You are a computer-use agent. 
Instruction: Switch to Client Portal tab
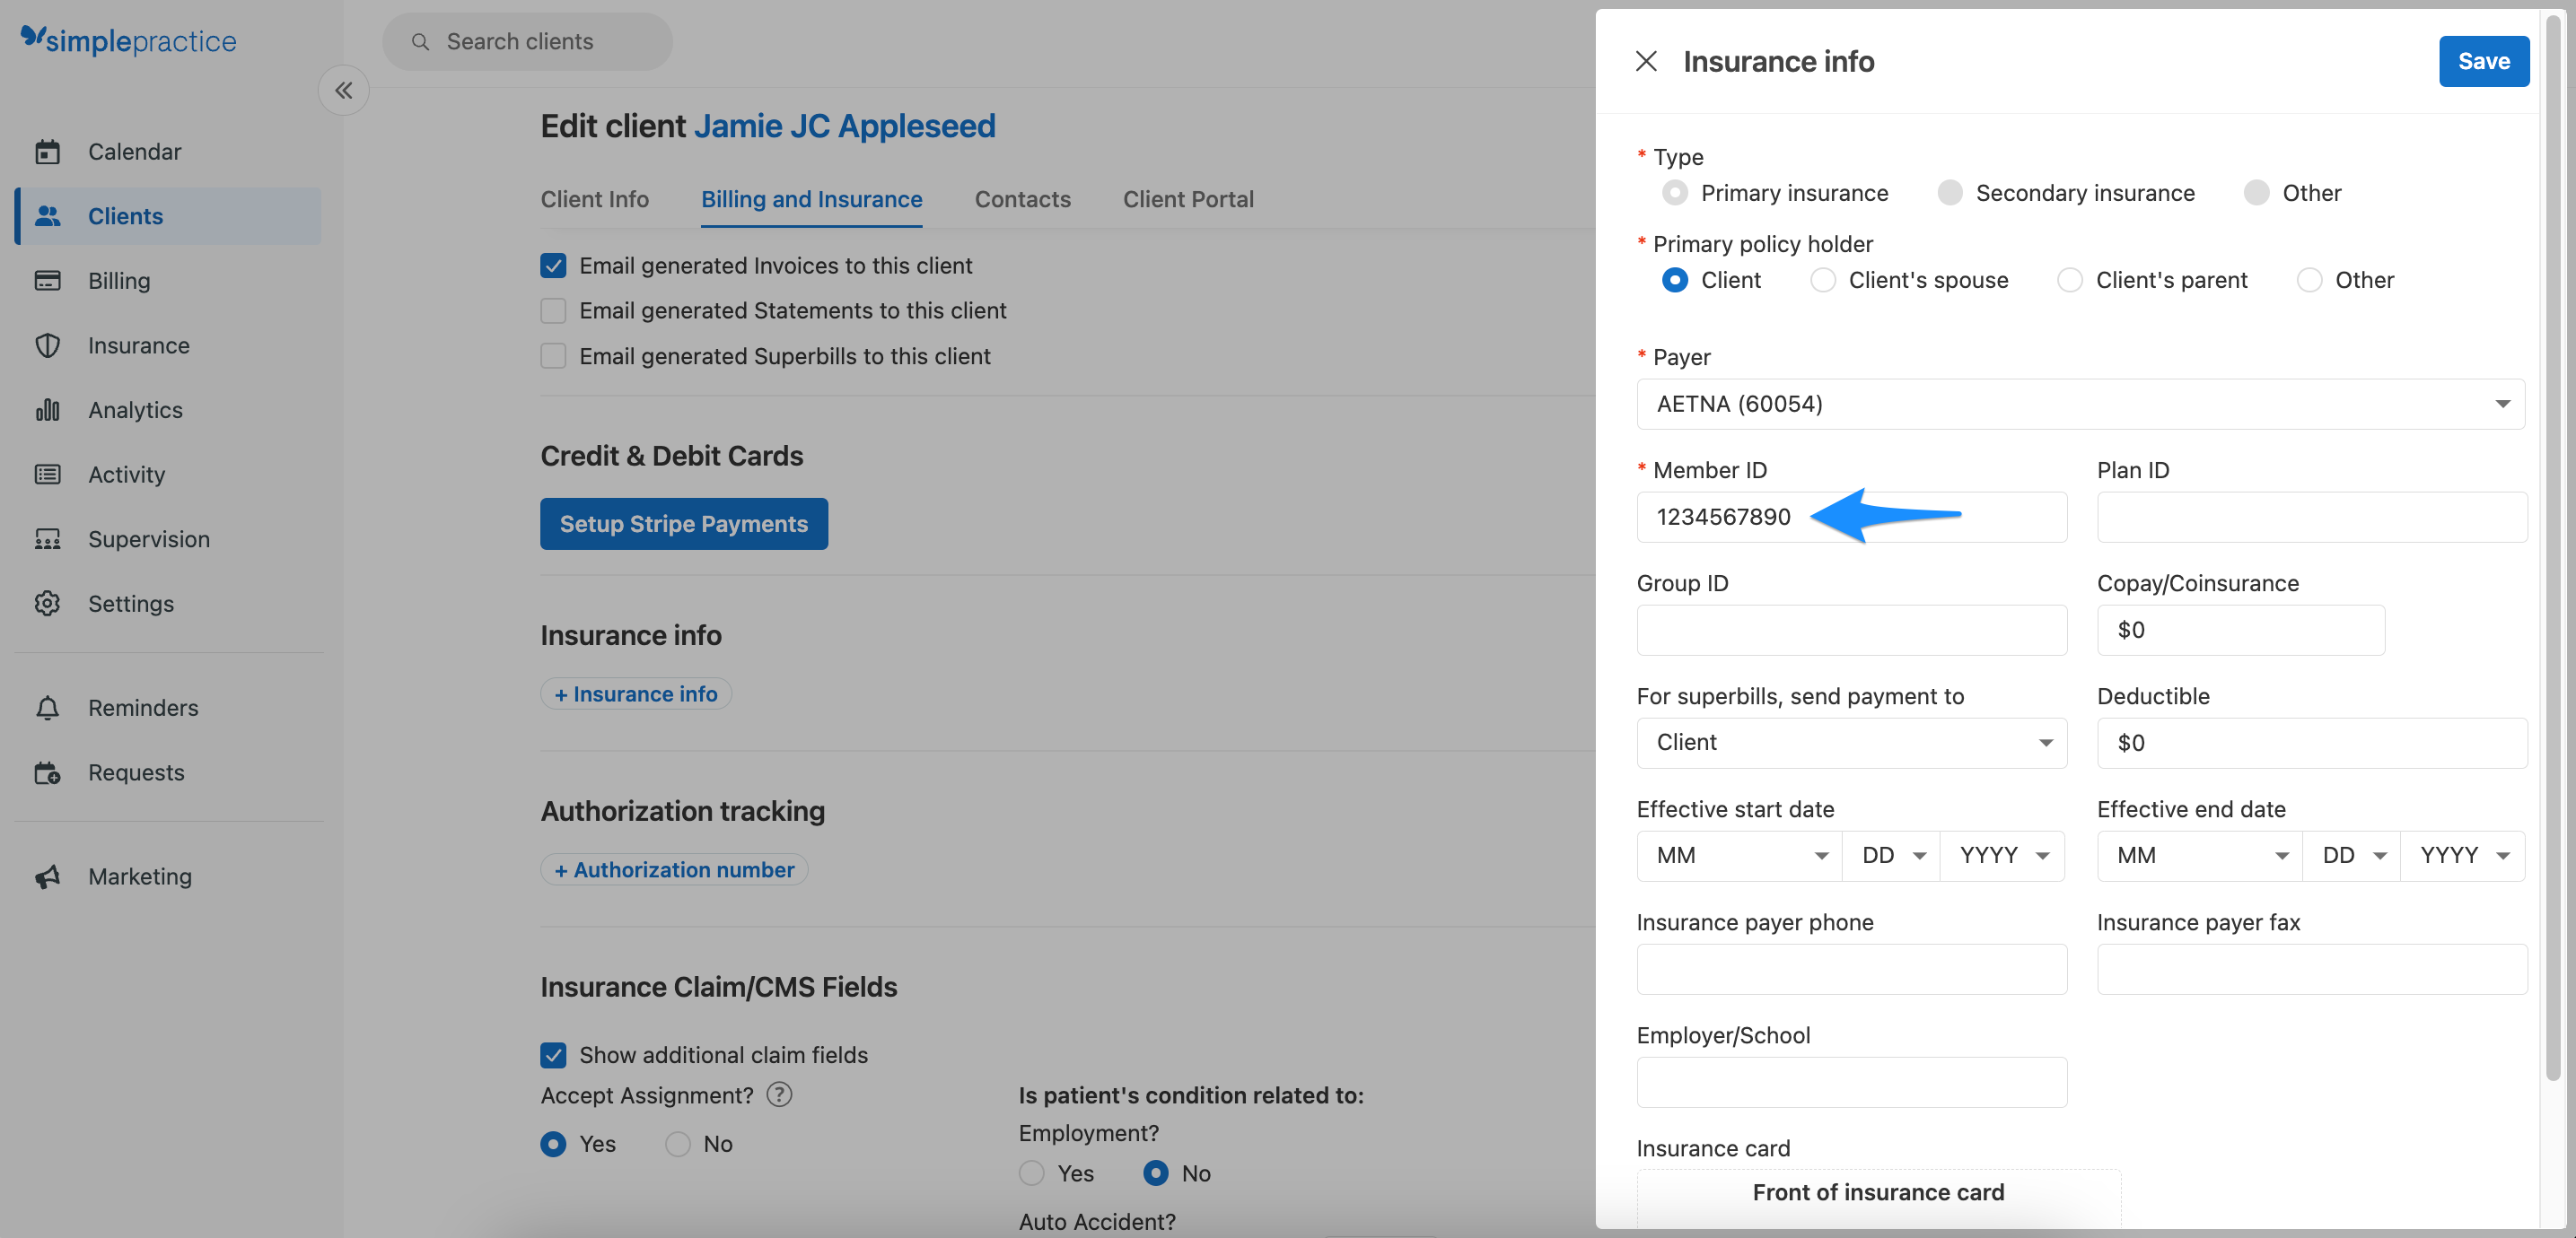click(x=1188, y=199)
